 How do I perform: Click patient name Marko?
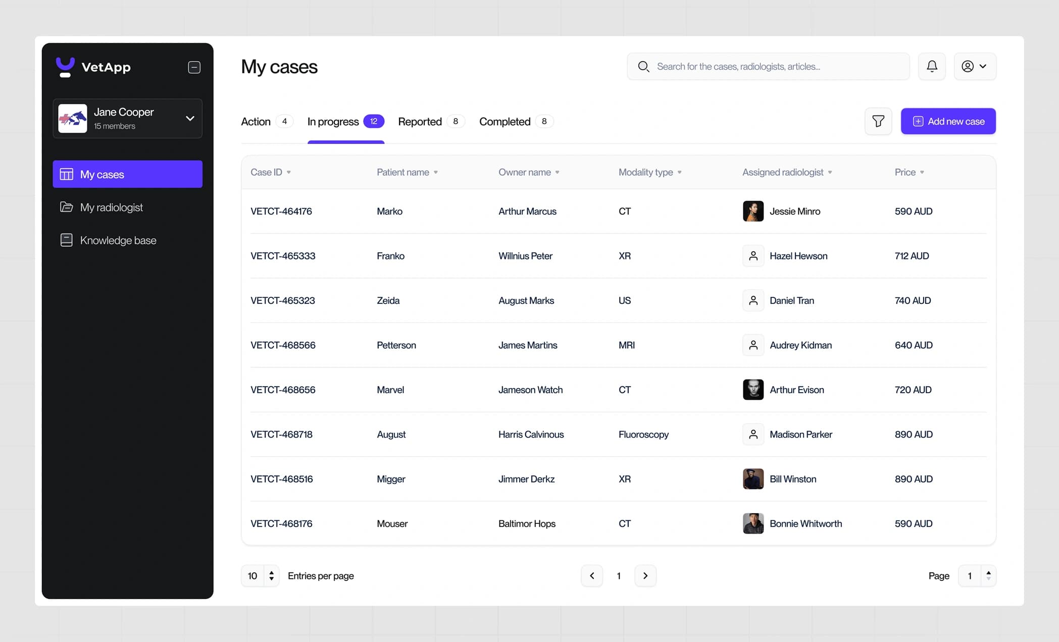pos(389,211)
